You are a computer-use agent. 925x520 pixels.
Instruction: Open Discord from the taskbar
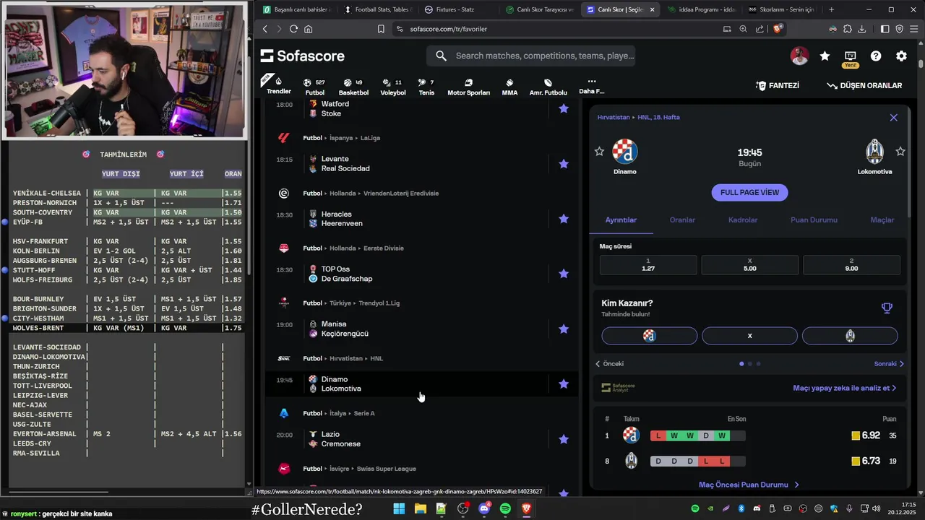[484, 509]
